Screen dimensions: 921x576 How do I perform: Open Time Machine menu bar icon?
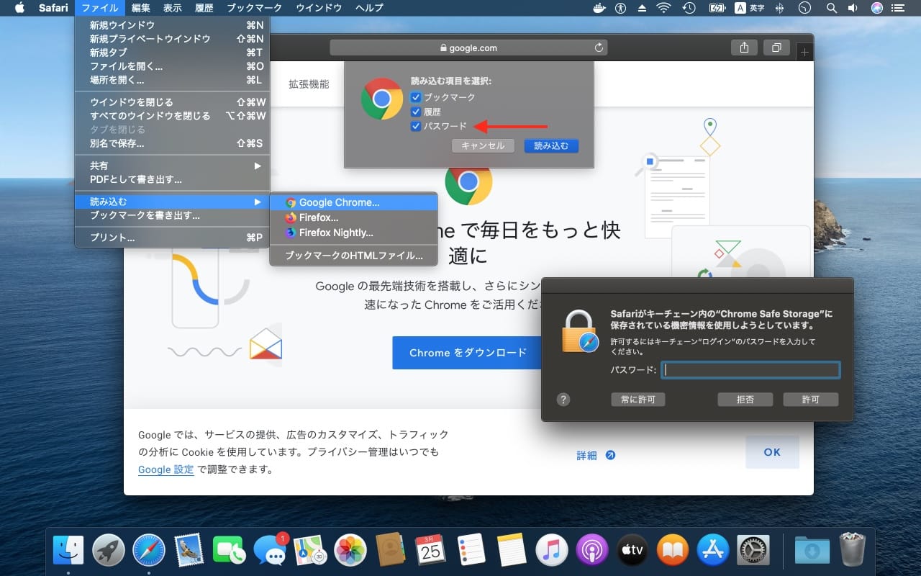[689, 8]
